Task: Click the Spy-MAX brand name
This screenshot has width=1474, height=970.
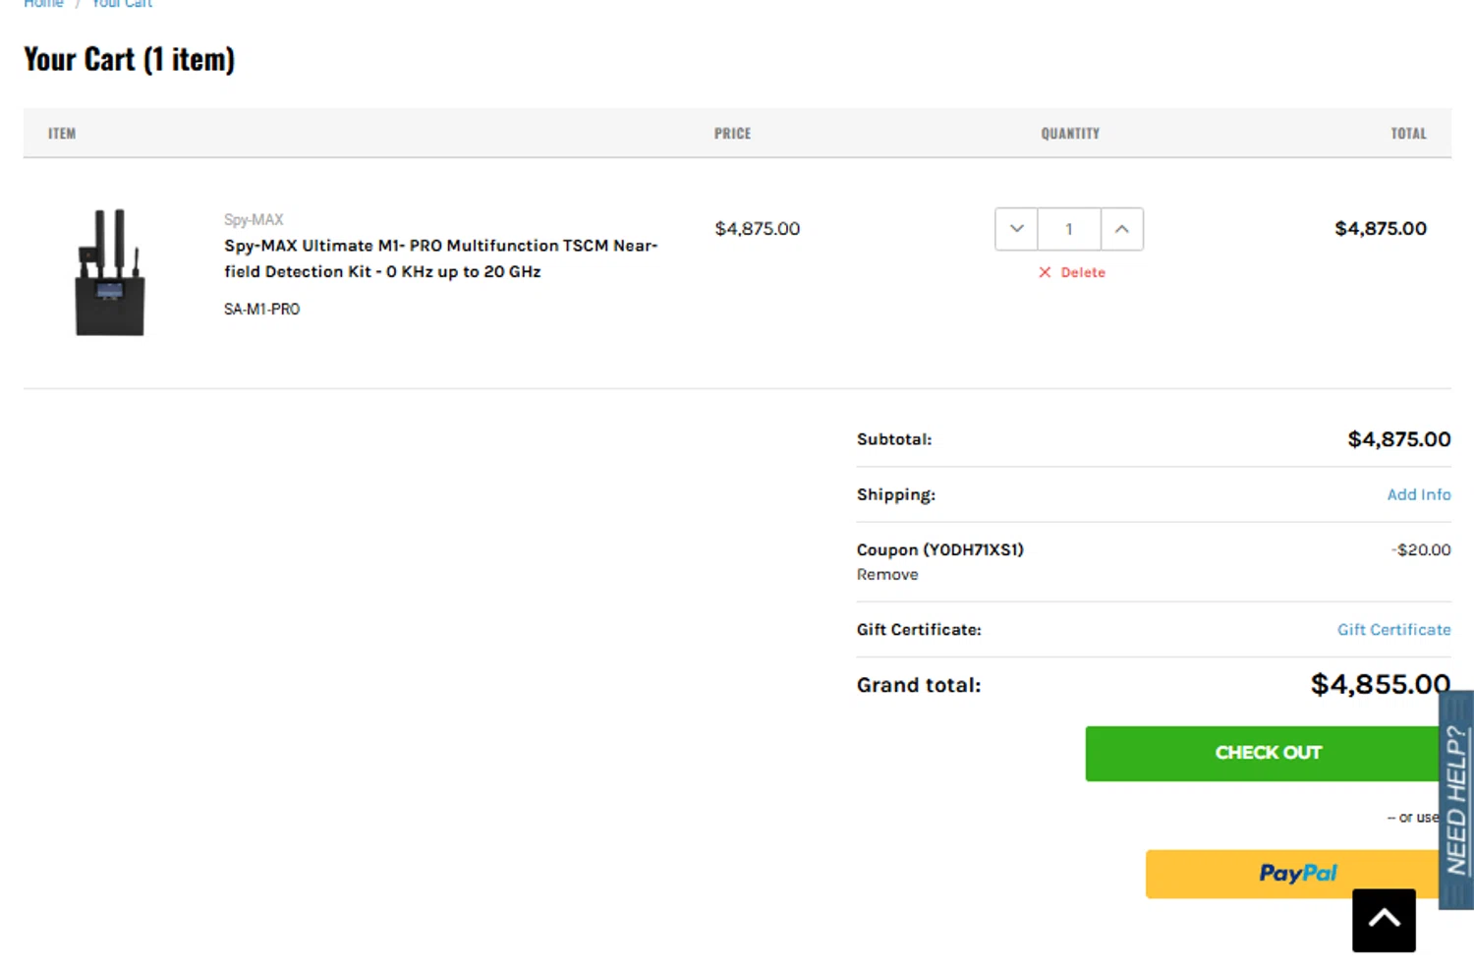Action: 254,219
